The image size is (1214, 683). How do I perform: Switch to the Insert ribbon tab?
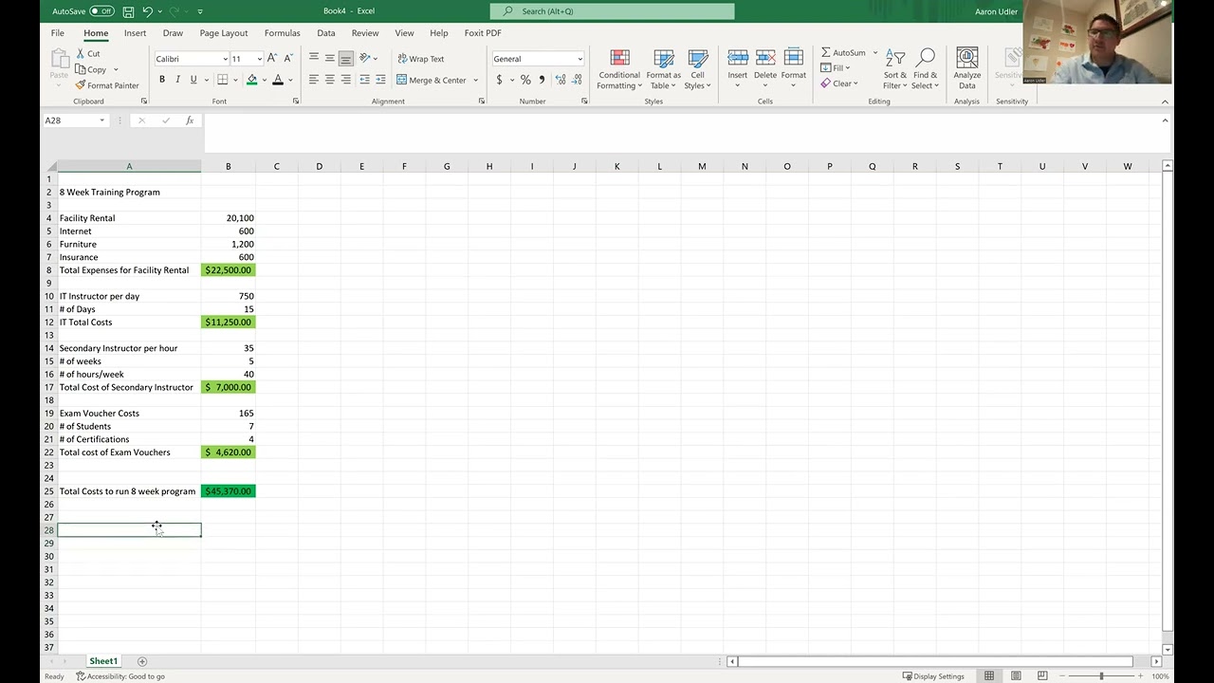pyautogui.click(x=135, y=33)
